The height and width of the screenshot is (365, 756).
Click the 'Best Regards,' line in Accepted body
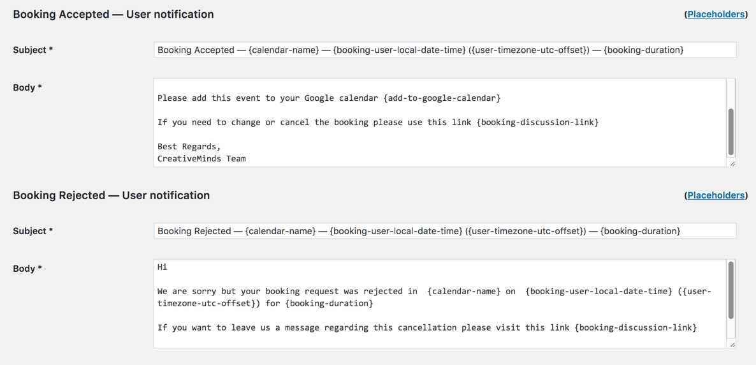tap(189, 147)
